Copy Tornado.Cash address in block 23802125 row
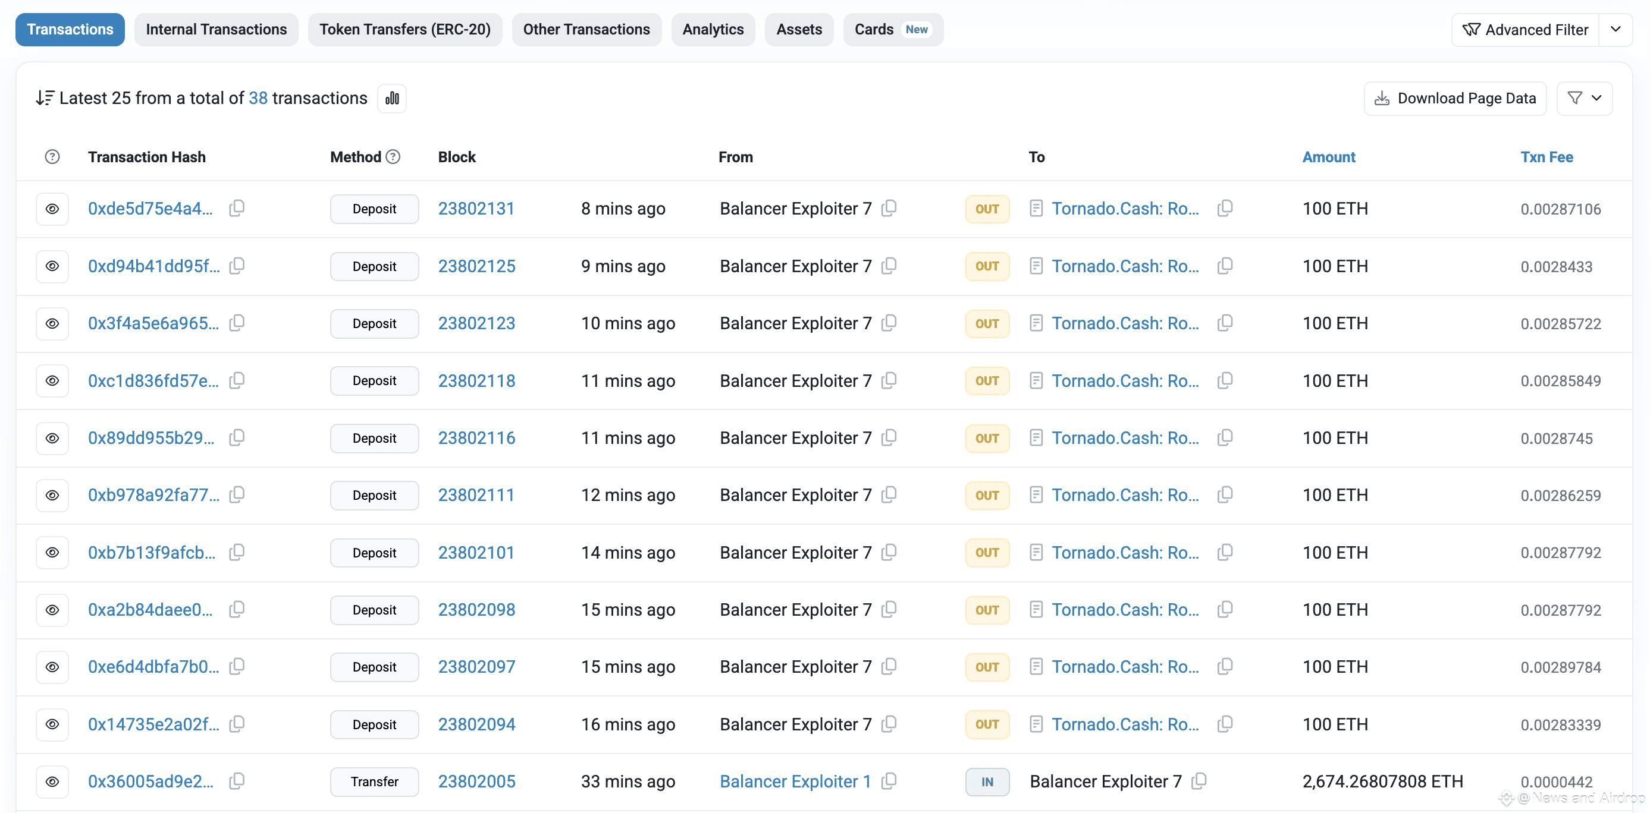1650x813 pixels. 1225,266
